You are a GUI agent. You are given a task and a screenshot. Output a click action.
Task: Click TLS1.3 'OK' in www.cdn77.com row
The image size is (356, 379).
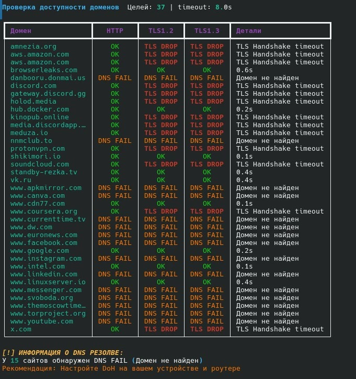click(207, 204)
